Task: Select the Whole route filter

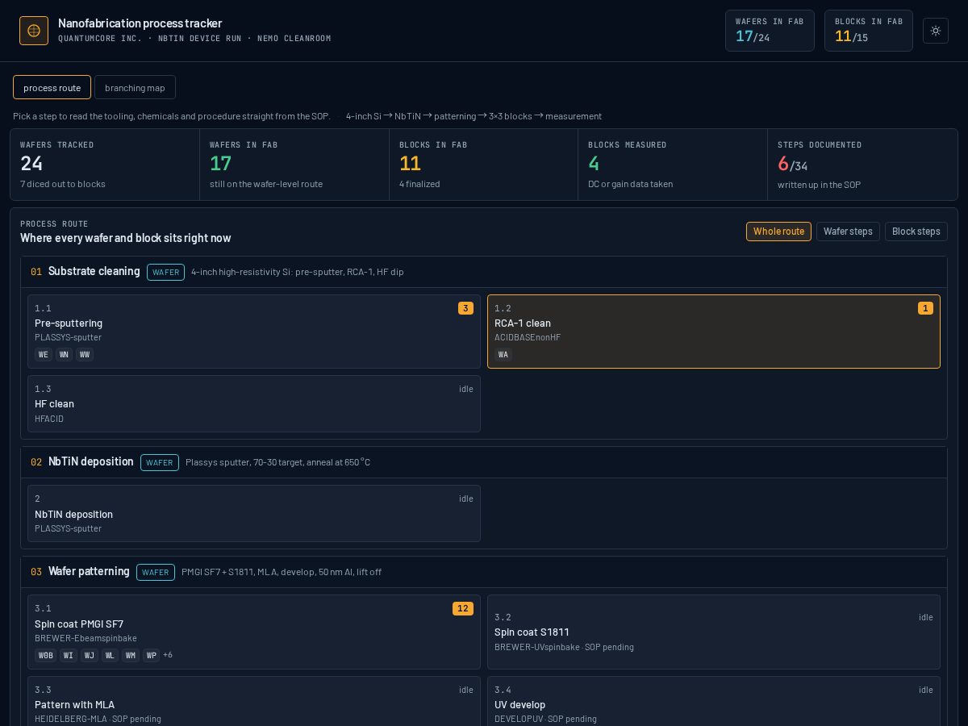Action: click(778, 232)
